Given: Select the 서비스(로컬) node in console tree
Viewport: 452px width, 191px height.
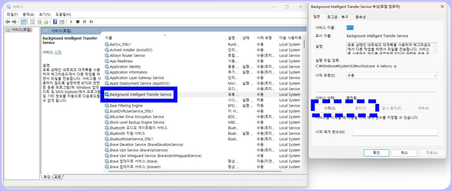Looking at the screenshot, I should tap(18, 30).
